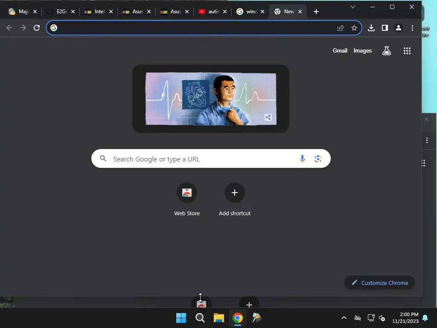Click the Google icon in address bar

(54, 28)
